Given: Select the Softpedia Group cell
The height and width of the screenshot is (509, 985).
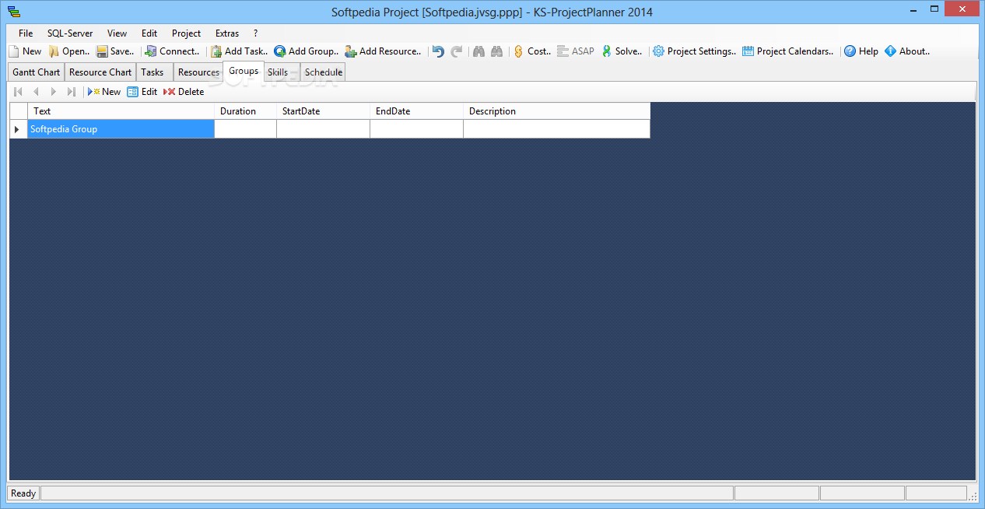Looking at the screenshot, I should pyautogui.click(x=121, y=129).
